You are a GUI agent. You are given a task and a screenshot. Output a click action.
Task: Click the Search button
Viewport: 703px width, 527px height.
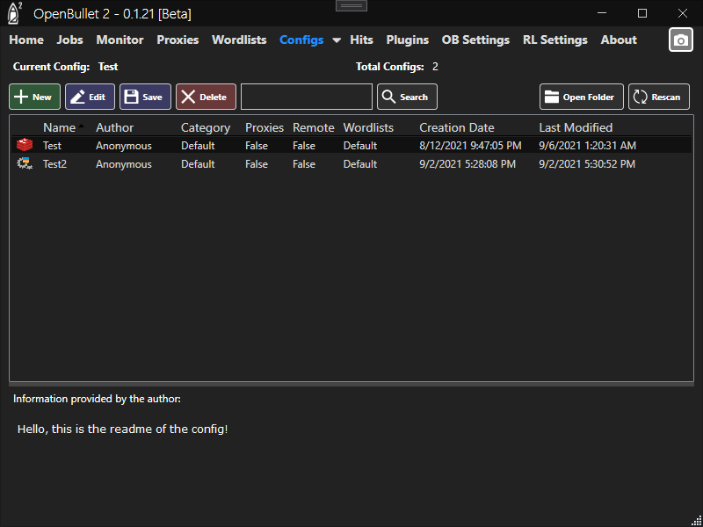[x=407, y=97]
